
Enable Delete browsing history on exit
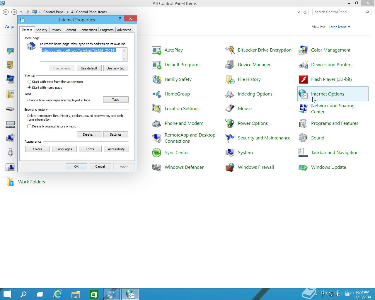click(x=29, y=126)
